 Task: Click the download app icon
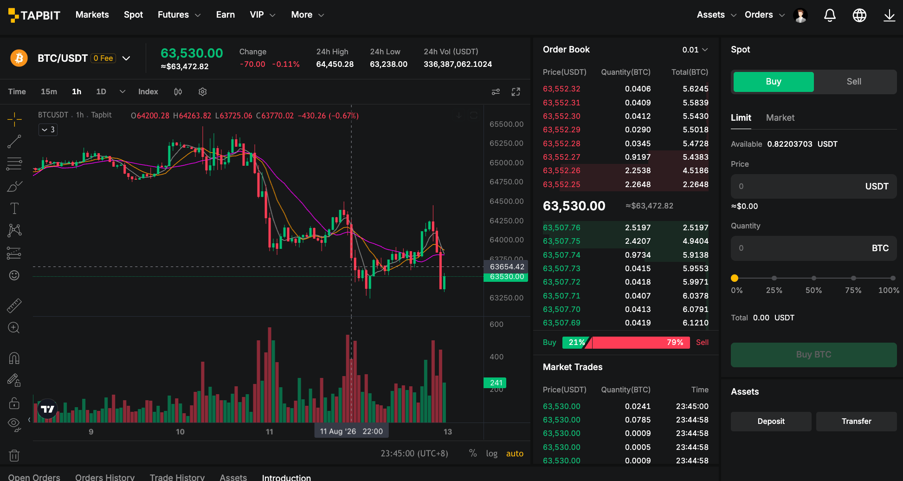click(889, 15)
